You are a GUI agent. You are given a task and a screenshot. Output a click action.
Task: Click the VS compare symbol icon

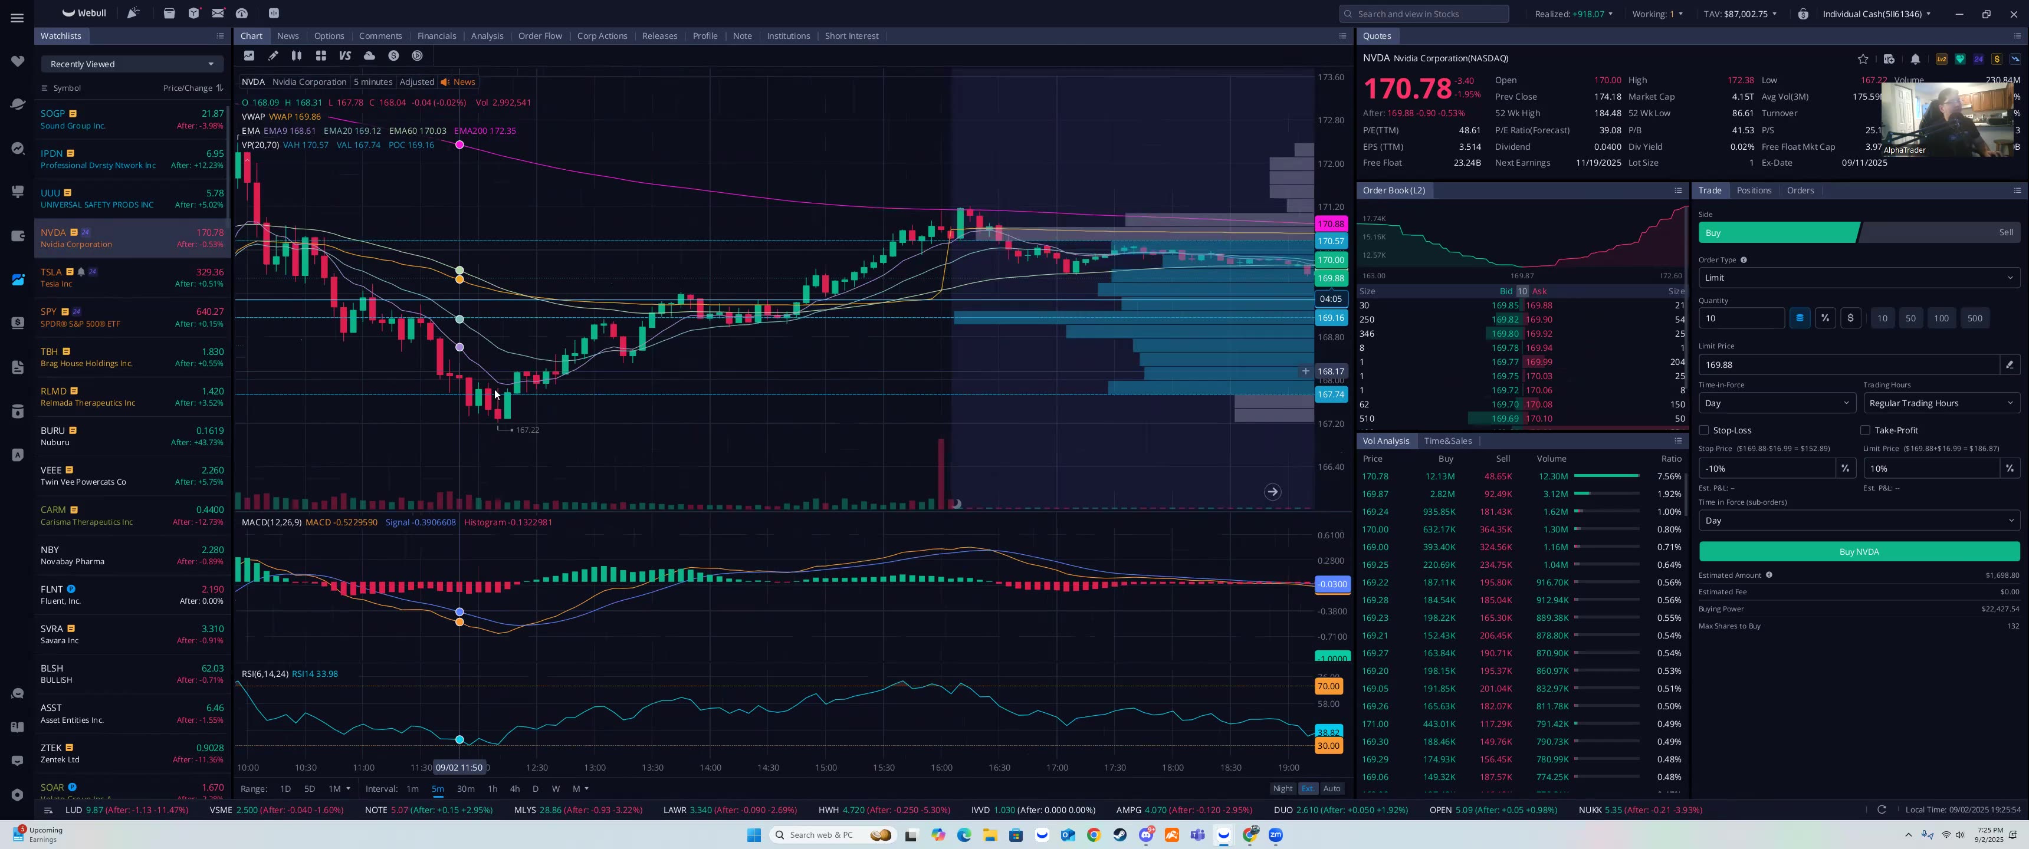point(345,55)
